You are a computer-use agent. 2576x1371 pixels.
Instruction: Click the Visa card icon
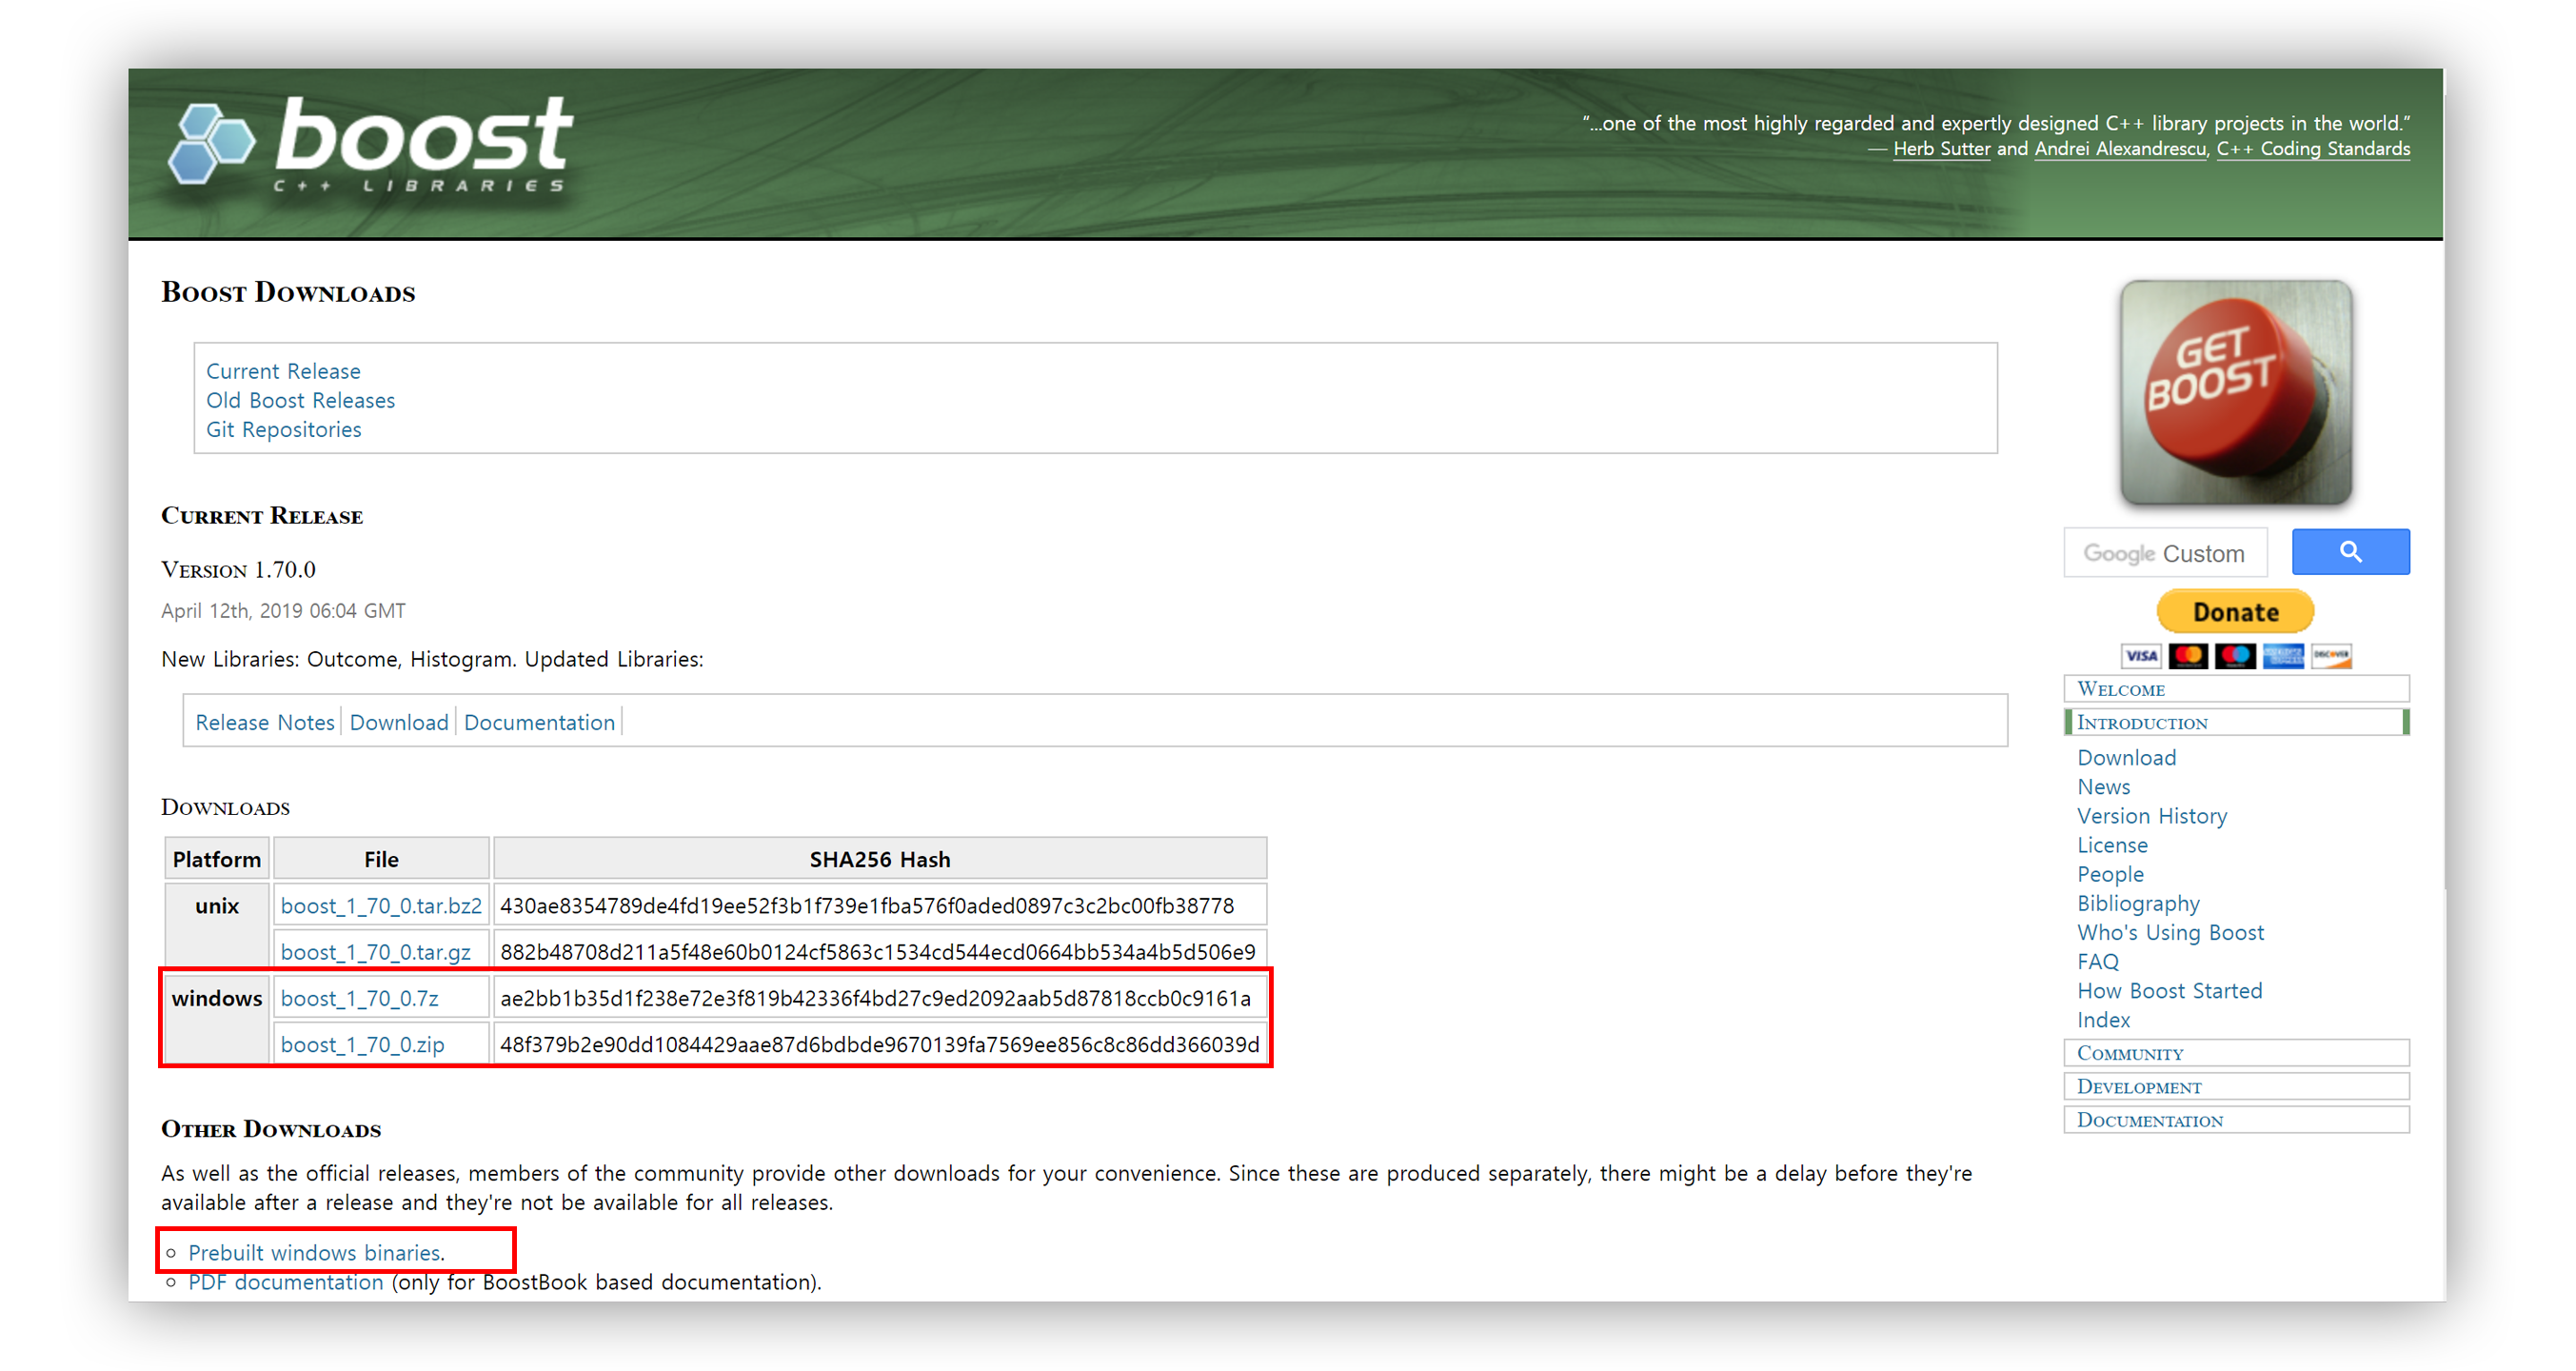click(x=2141, y=656)
